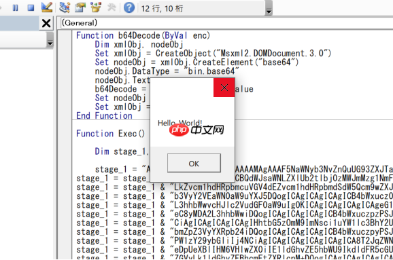Click the "12 行, 10 桁" cursor position
Screen dimensions: 393x260
pos(162,9)
